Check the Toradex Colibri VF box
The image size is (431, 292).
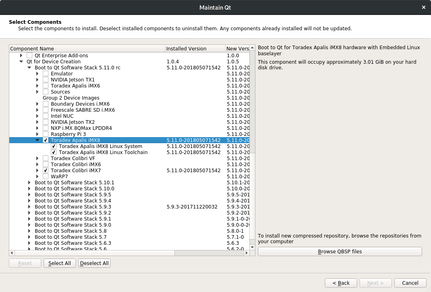point(46,158)
